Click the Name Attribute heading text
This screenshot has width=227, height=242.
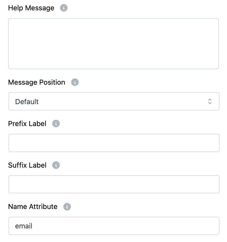tap(33, 206)
